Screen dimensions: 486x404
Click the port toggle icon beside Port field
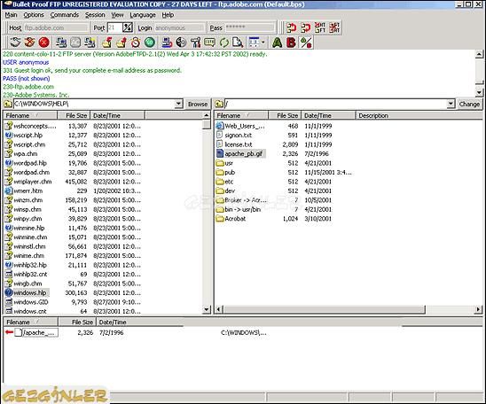(128, 27)
